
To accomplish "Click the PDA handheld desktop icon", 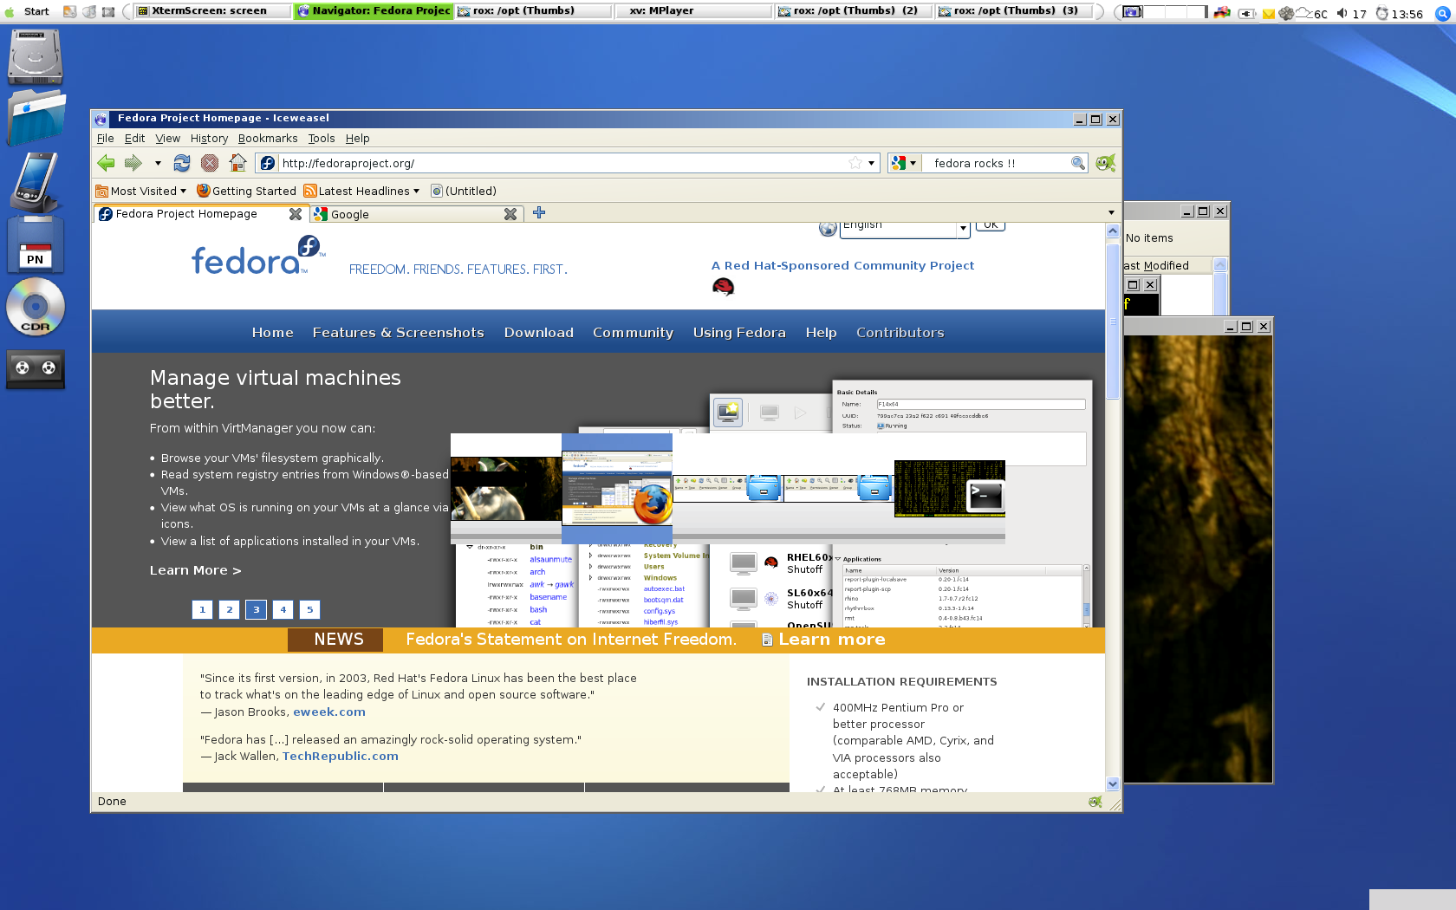I will click(36, 182).
